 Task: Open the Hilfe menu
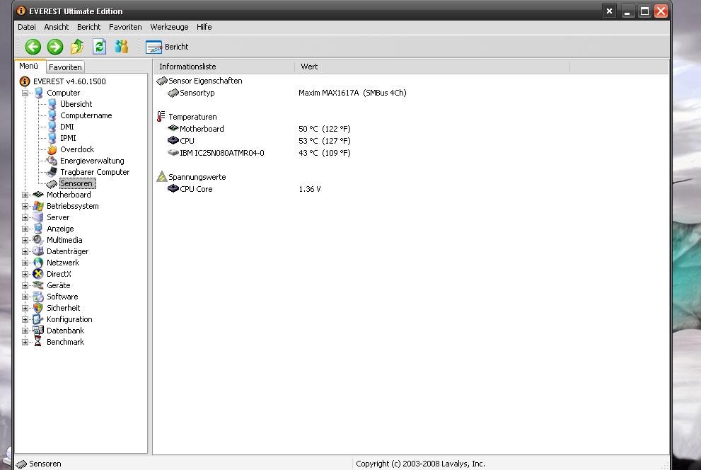tap(204, 27)
